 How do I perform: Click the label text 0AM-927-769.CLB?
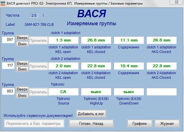tap(39, 25)
